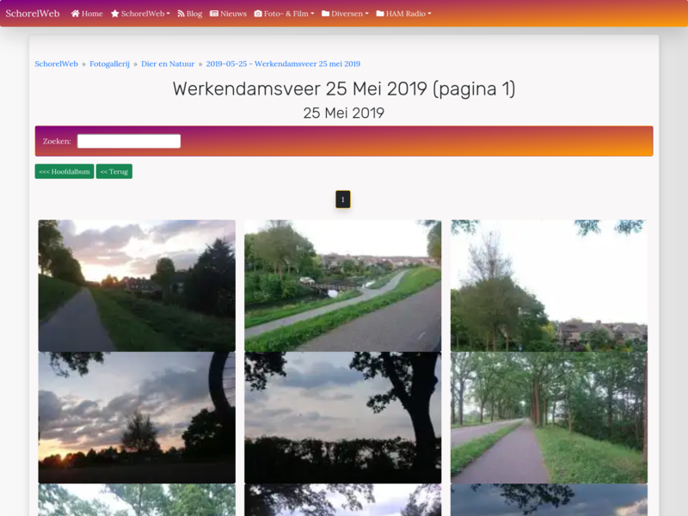Expand the Diversen dropdown arrow
688x516 pixels.
pos(367,14)
